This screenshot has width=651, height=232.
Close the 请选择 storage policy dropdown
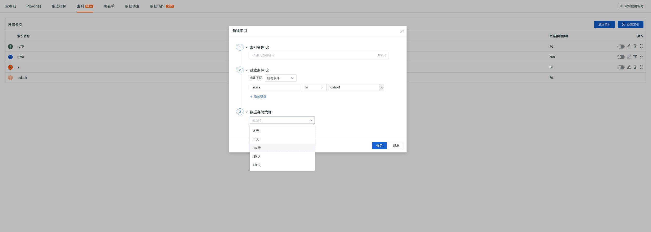(x=282, y=120)
